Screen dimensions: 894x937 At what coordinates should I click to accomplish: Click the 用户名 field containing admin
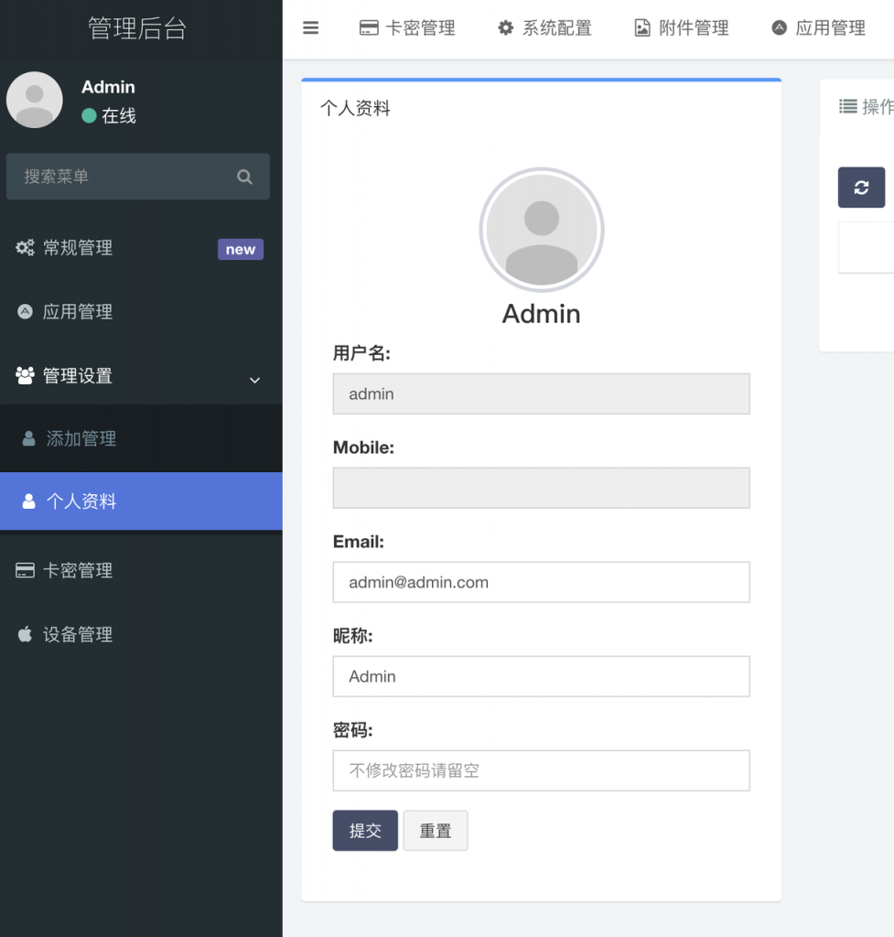pos(542,393)
